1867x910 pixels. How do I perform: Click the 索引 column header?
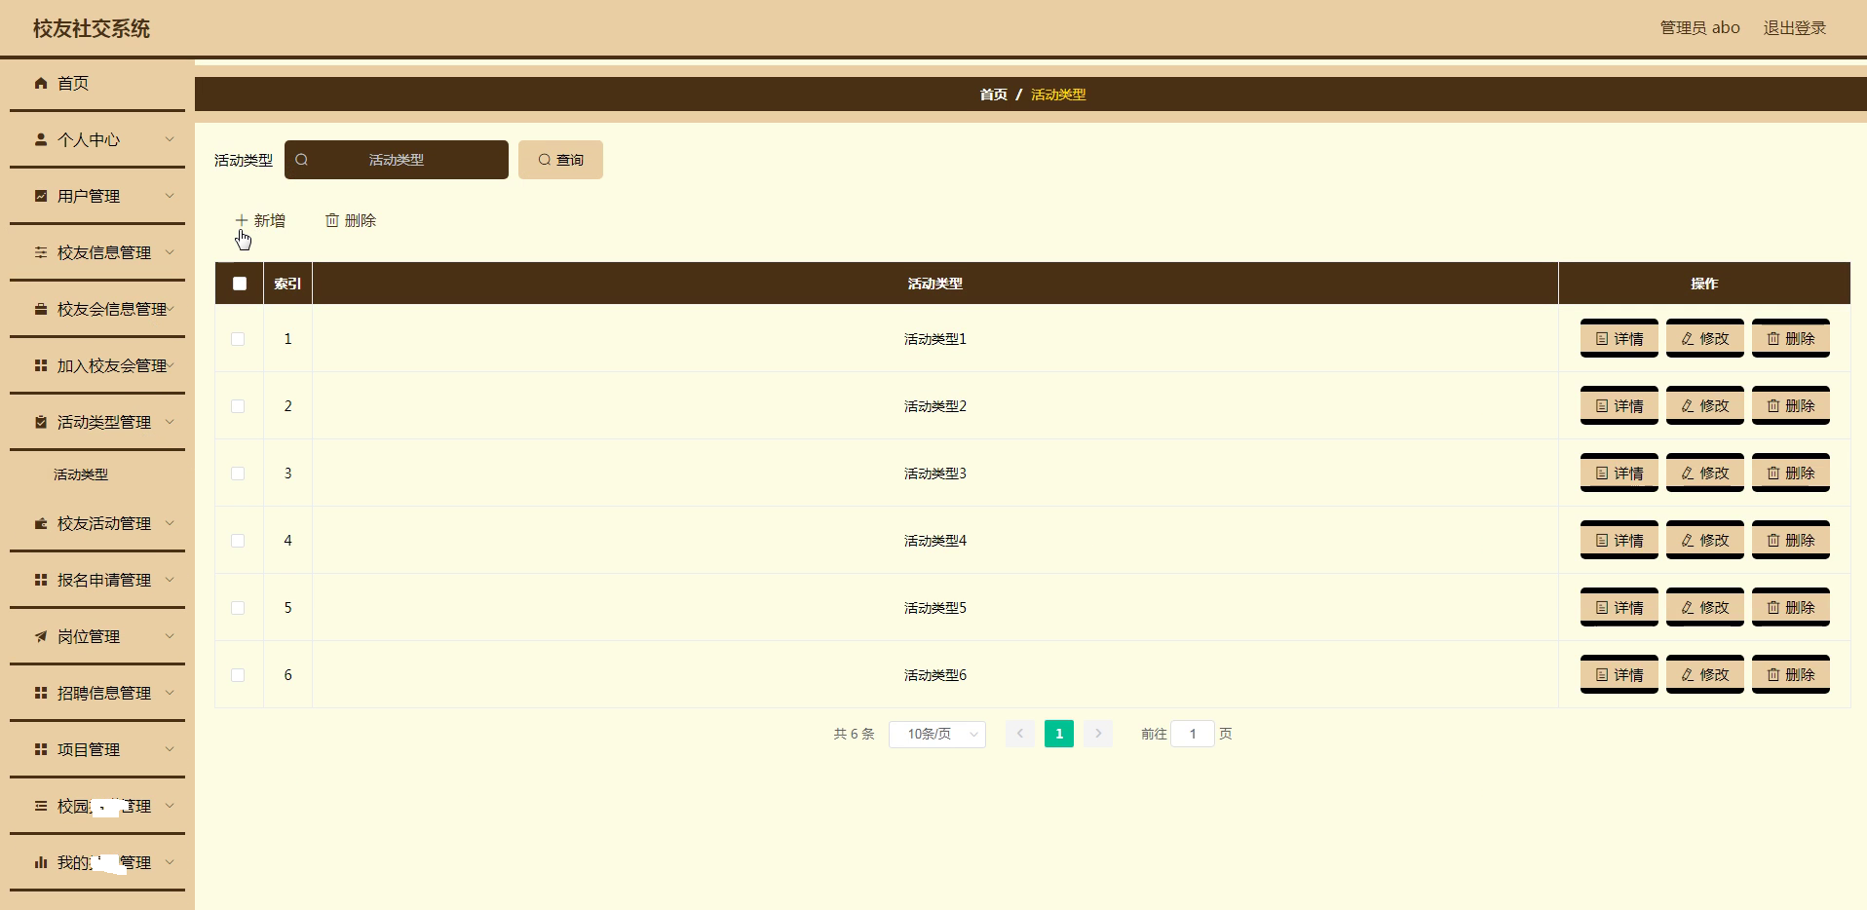pyautogui.click(x=287, y=284)
